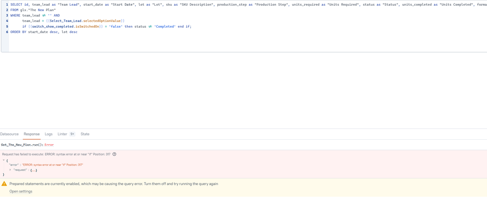Viewport: 487px width, 199px height.
Task: Click the WHERE keyword on line 3
Action: [x=15, y=16]
